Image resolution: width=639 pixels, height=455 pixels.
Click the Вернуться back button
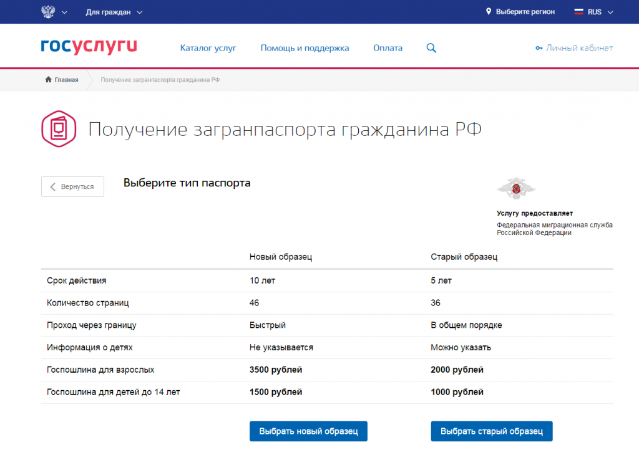pyautogui.click(x=72, y=186)
